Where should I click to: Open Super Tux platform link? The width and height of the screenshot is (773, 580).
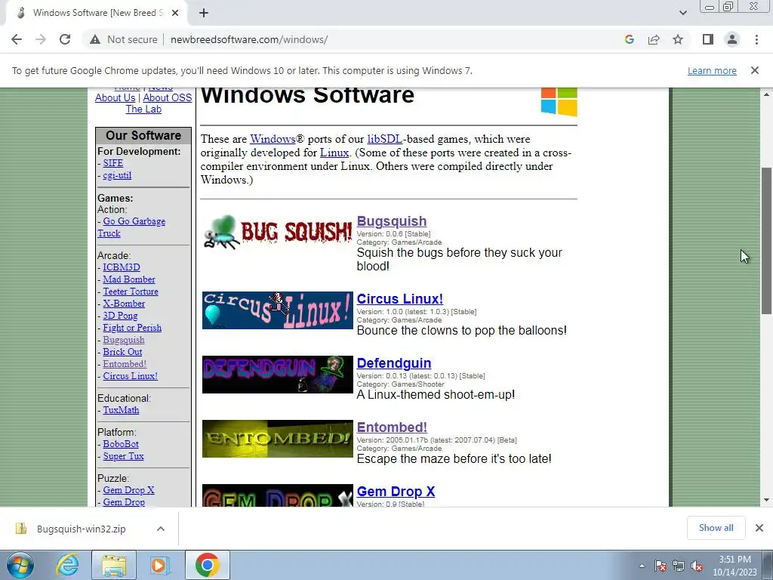[x=123, y=456]
